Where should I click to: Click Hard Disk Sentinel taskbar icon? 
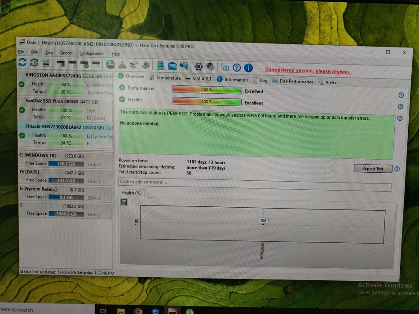pyautogui.click(x=172, y=311)
